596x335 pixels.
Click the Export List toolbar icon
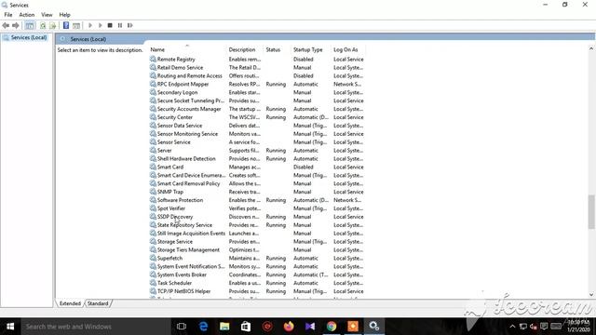(x=52, y=25)
